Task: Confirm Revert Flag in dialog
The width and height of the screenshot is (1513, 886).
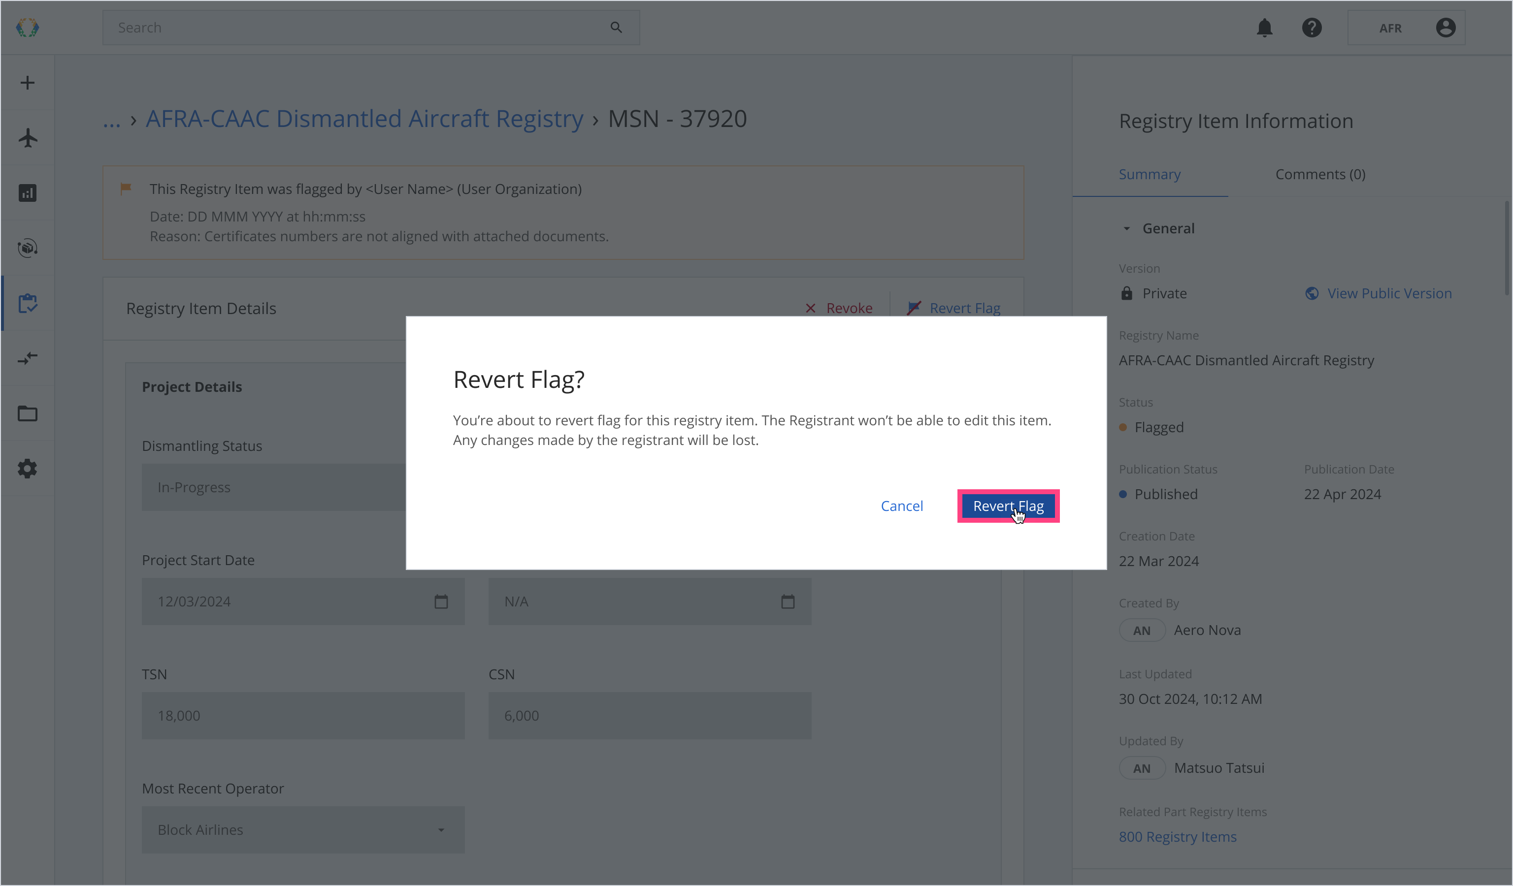Action: tap(1008, 506)
